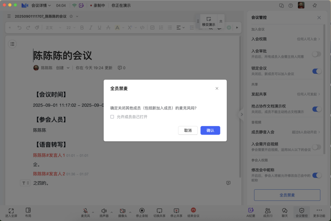Screen dimensions: 331x221
Task: Turn on the 摄像头 camera
Action: pyautogui.click(x=122, y=213)
